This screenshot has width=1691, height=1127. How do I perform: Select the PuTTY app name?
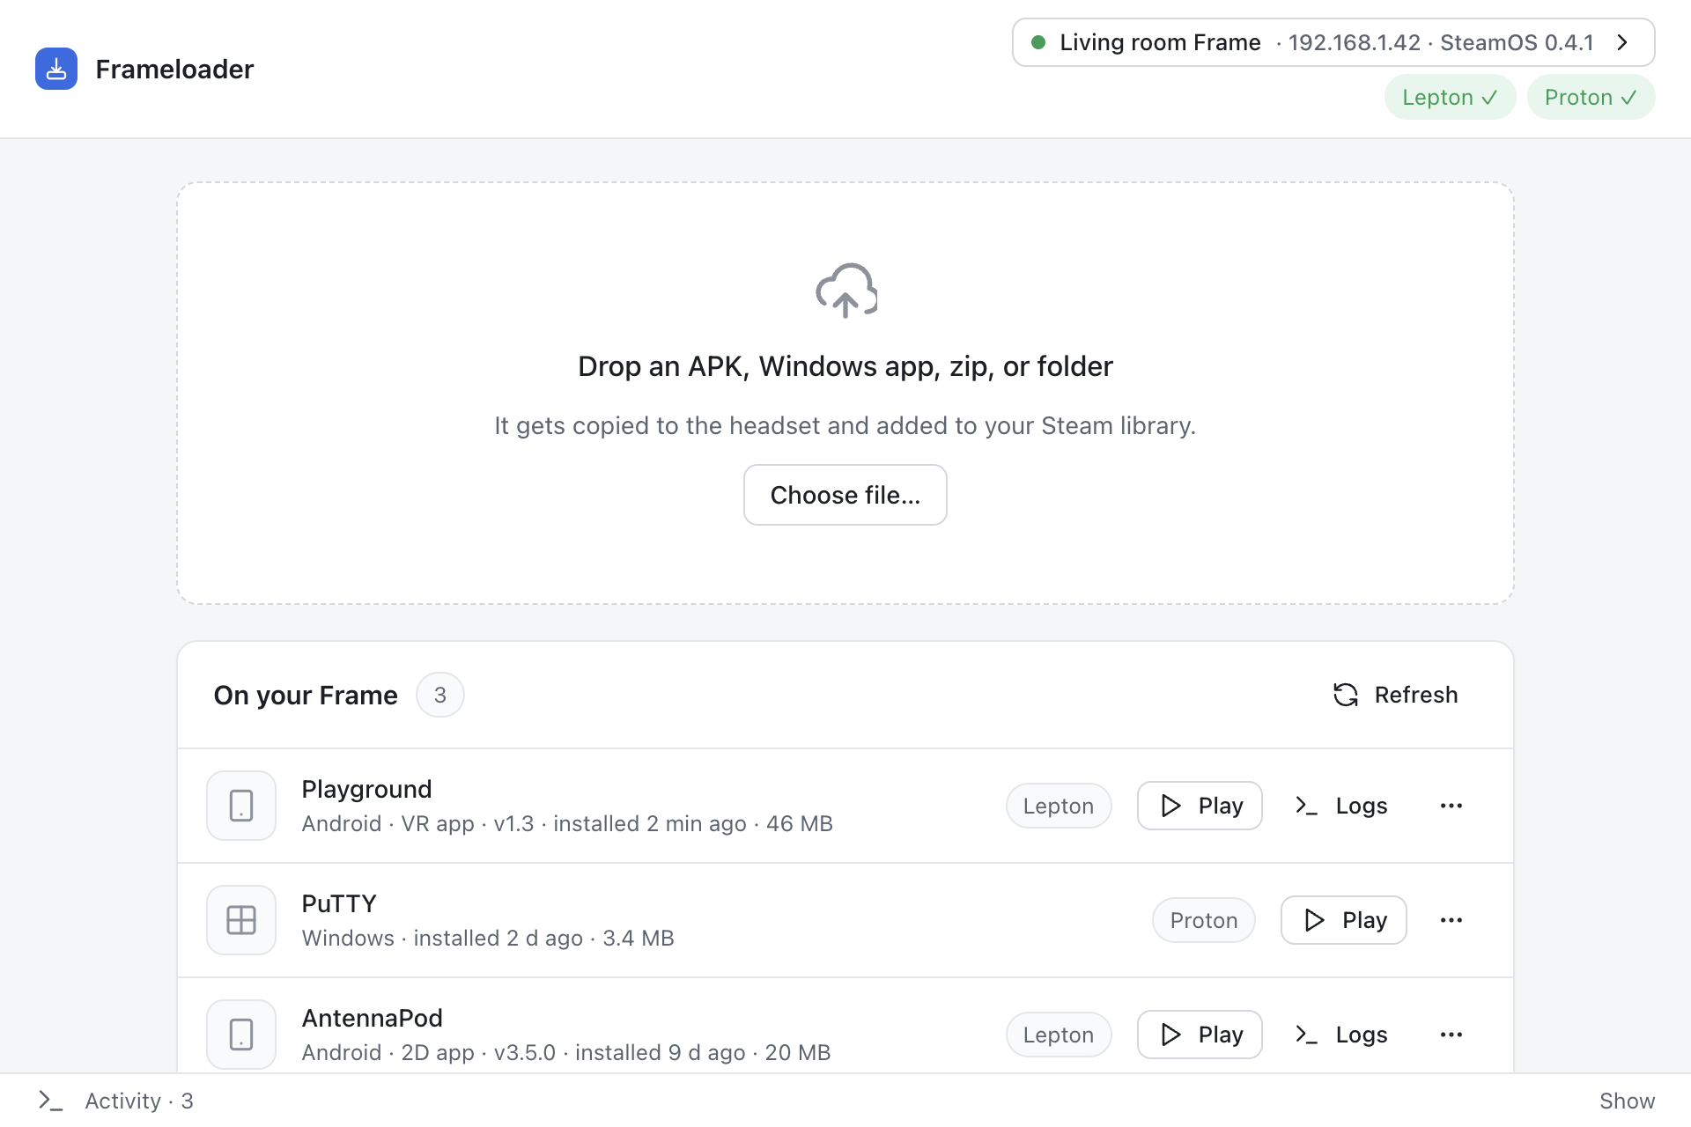pos(339,903)
